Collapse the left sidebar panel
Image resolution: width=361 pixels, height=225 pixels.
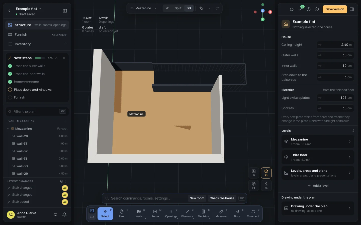pos(65,11)
